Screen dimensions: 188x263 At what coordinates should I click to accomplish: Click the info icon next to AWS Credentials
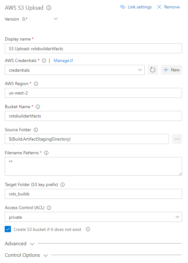(44, 60)
